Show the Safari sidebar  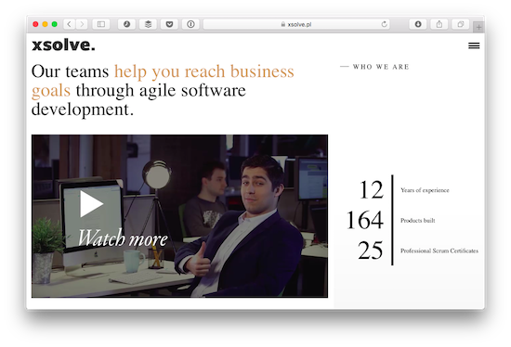(101, 24)
